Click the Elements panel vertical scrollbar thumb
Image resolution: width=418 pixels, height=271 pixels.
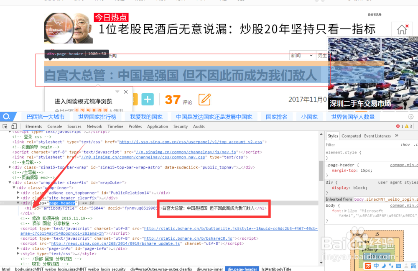(x=321, y=171)
